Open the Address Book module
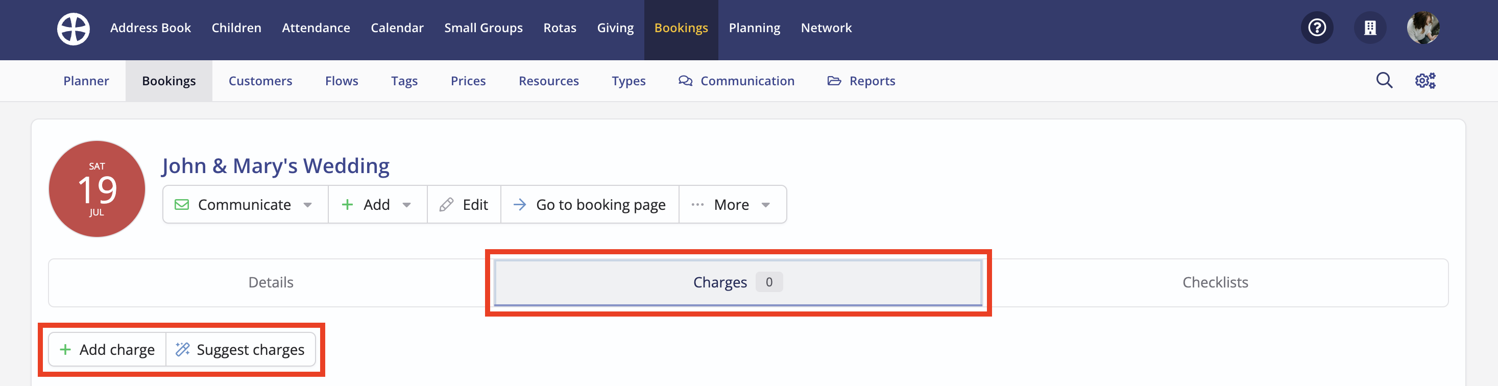This screenshot has height=386, width=1498. [x=151, y=28]
